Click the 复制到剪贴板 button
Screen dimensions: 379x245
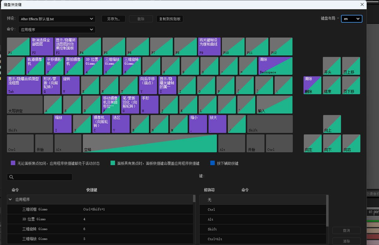(x=170, y=19)
